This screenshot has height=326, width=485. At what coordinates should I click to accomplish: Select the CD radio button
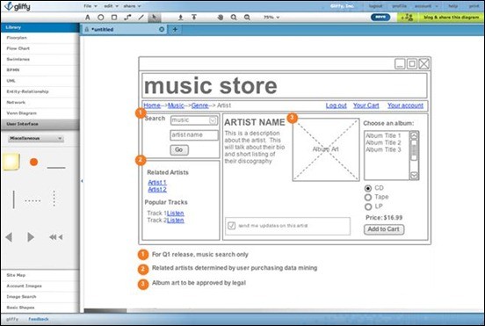click(x=368, y=188)
